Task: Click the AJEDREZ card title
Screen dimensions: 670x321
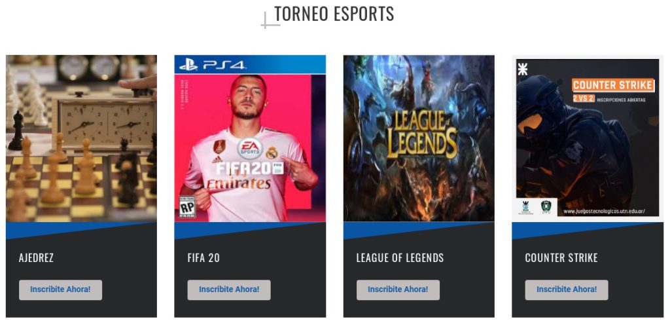Action: click(37, 258)
